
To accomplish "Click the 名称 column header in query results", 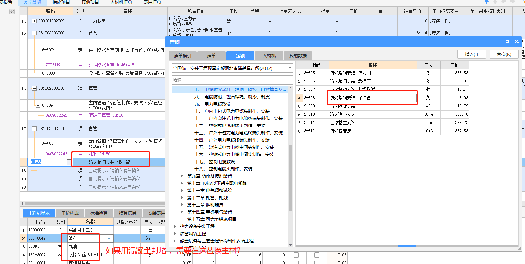I will (373, 65).
